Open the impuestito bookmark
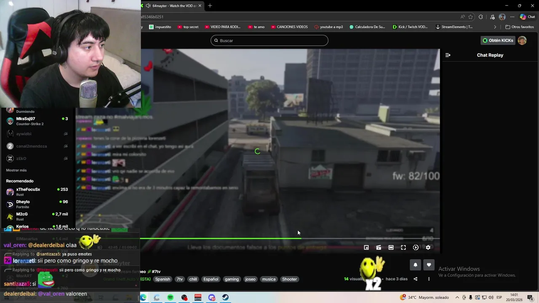Image resolution: width=539 pixels, height=303 pixels. (x=160, y=27)
